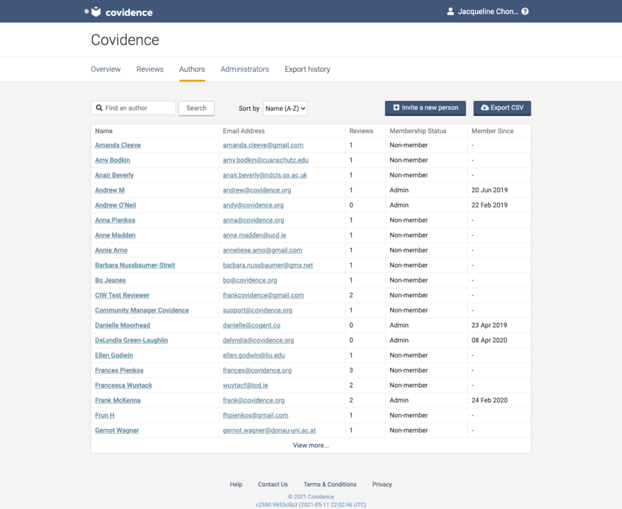The width and height of the screenshot is (622, 509).
Task: Open the Export history tab
Action: point(307,69)
